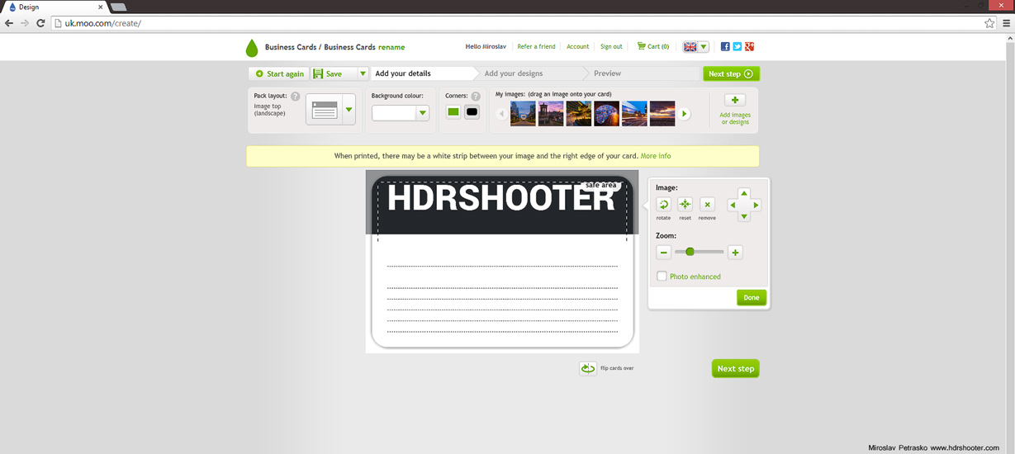Move image right with the arrow
1015x454 pixels.
756,205
